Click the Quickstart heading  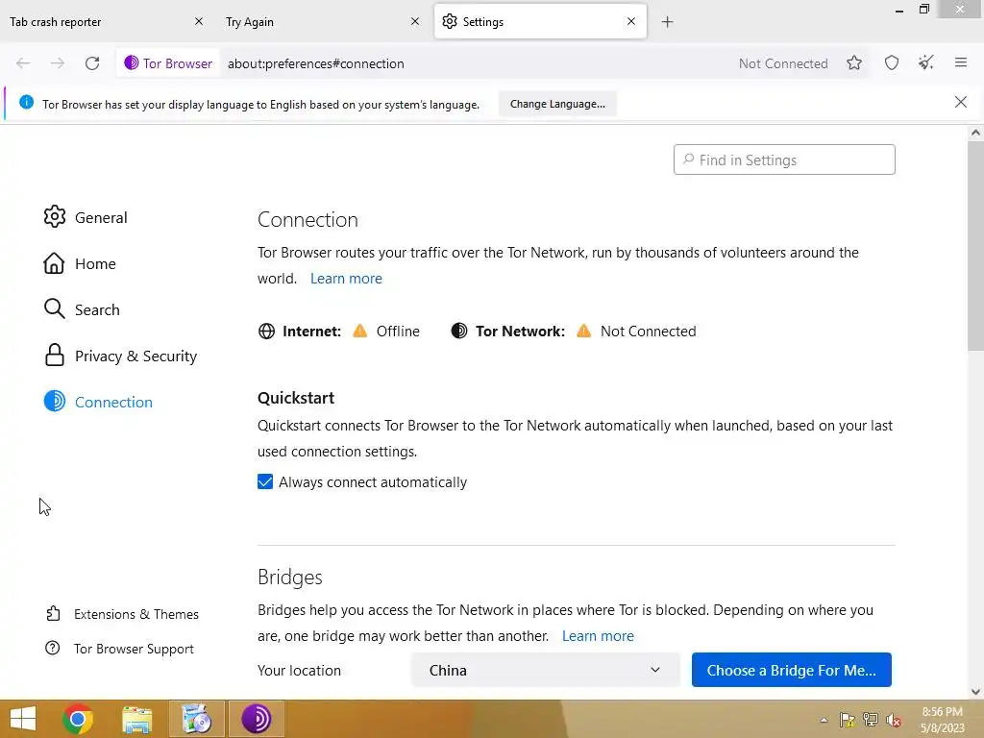[x=296, y=398]
